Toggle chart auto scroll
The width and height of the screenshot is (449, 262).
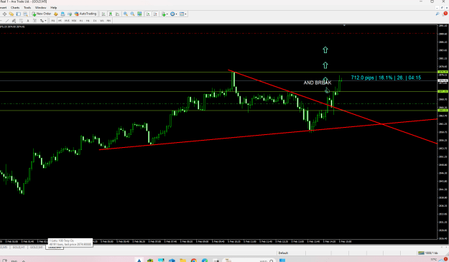click(x=148, y=14)
